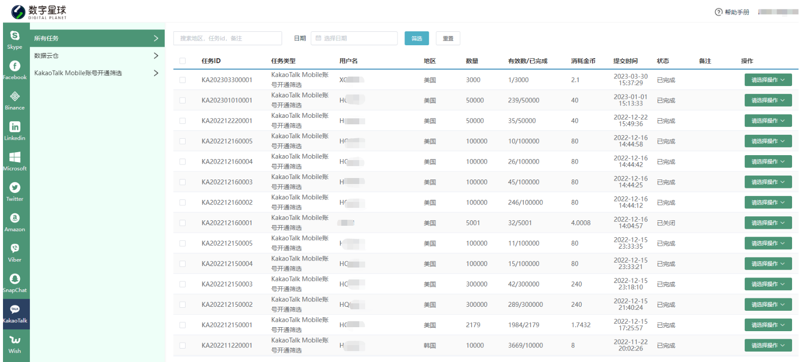
Task: Open the action dropdown for KA202212150002
Action: click(x=768, y=304)
